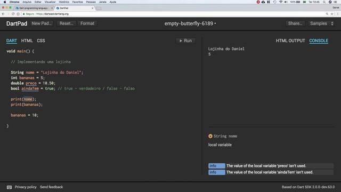
Task: Click the pad name empty-butterfly-6189
Action: (189, 23)
